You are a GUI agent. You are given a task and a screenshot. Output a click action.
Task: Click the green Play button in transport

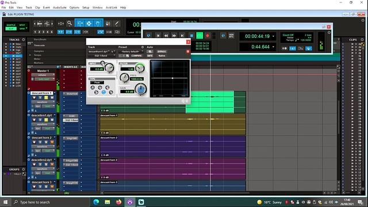click(x=200, y=36)
